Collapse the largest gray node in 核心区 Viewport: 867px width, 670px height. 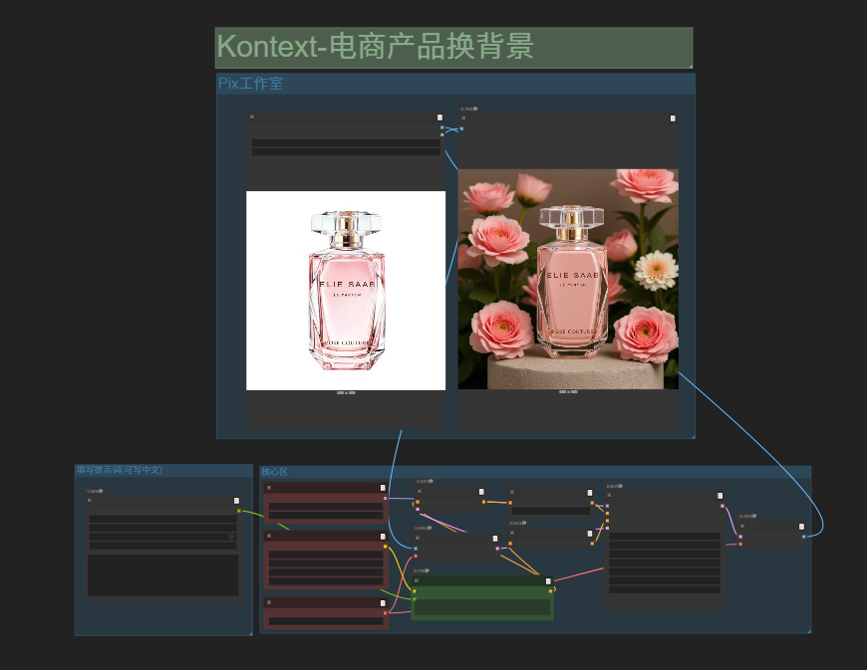click(609, 495)
